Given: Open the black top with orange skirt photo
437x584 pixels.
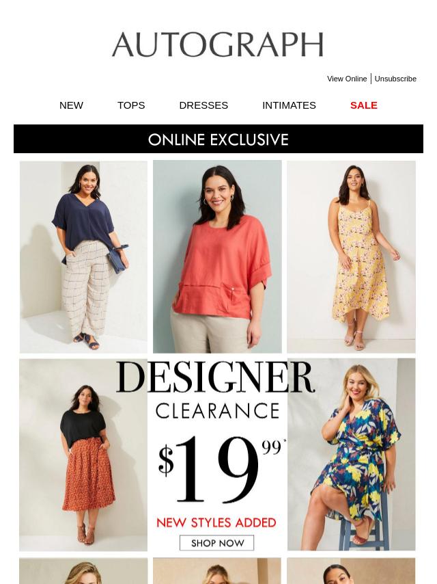Looking at the screenshot, I should coord(83,455).
